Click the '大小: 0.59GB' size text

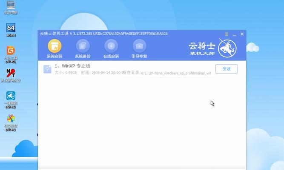coord(66,73)
